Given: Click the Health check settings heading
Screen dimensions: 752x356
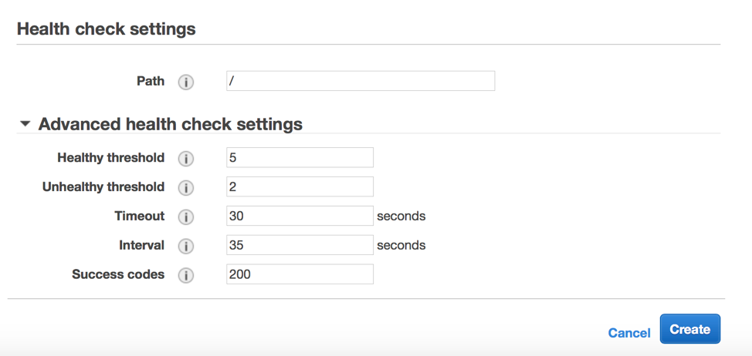Looking at the screenshot, I should click(106, 29).
